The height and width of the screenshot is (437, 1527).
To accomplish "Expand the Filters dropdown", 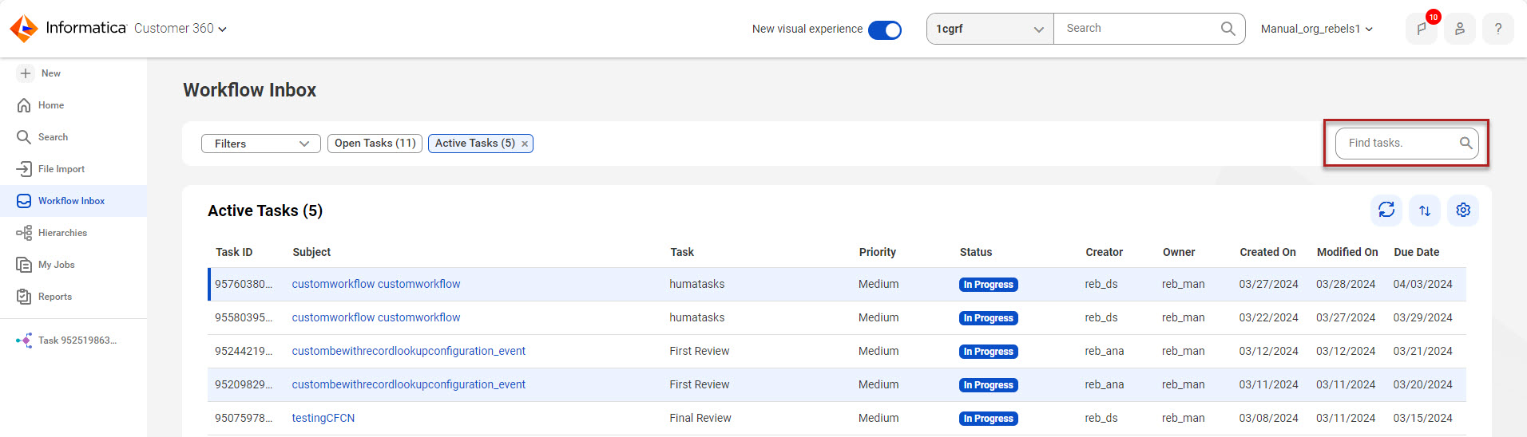I will (x=261, y=144).
